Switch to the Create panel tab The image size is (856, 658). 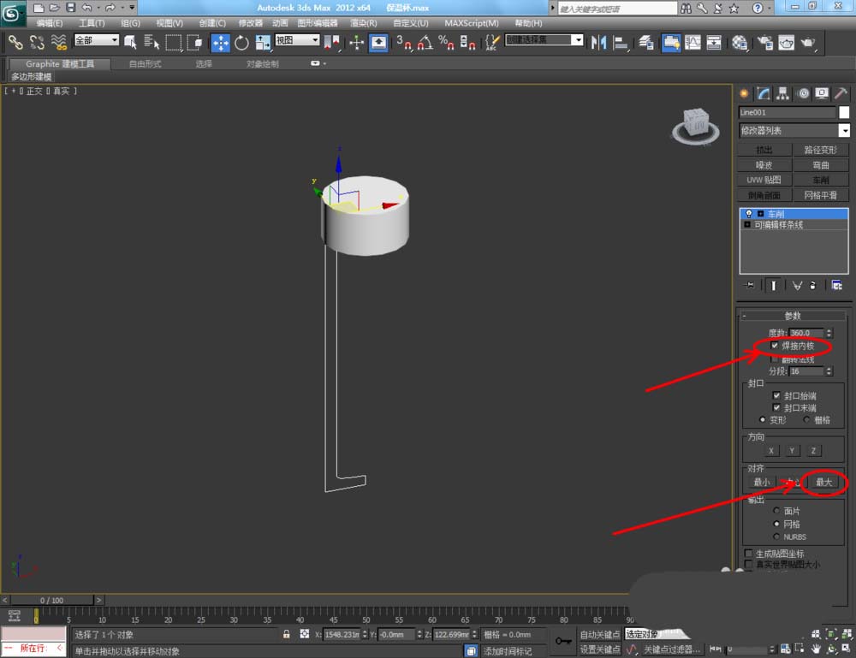744,93
